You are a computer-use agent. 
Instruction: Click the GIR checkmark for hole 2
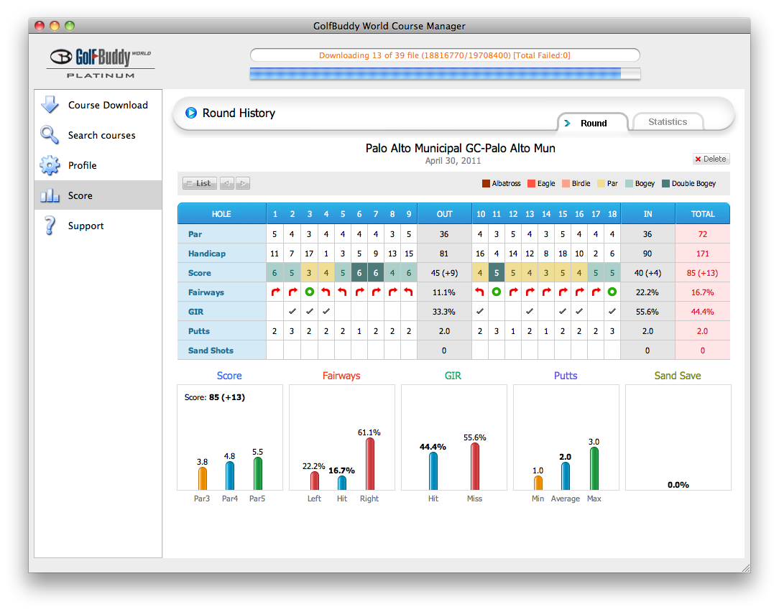292,312
